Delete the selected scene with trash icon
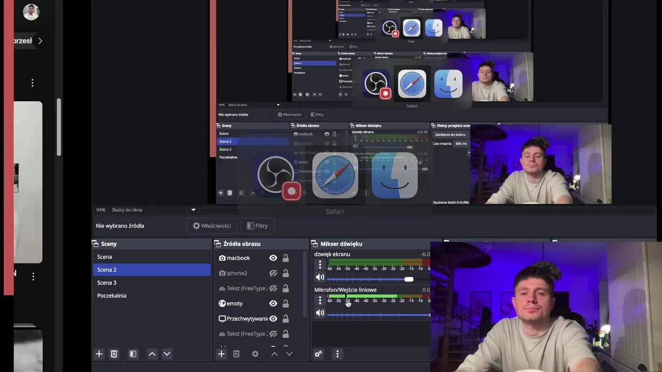The image size is (662, 372). pos(114,354)
